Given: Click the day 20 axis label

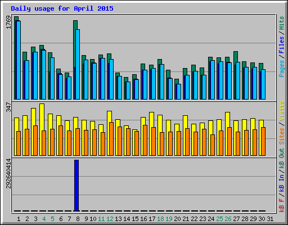Looking at the screenshot, I should pos(177,219).
